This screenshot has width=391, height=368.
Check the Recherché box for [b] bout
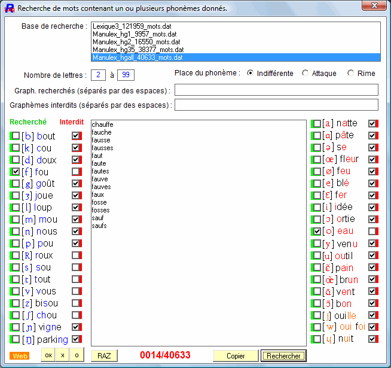pyautogui.click(x=16, y=136)
